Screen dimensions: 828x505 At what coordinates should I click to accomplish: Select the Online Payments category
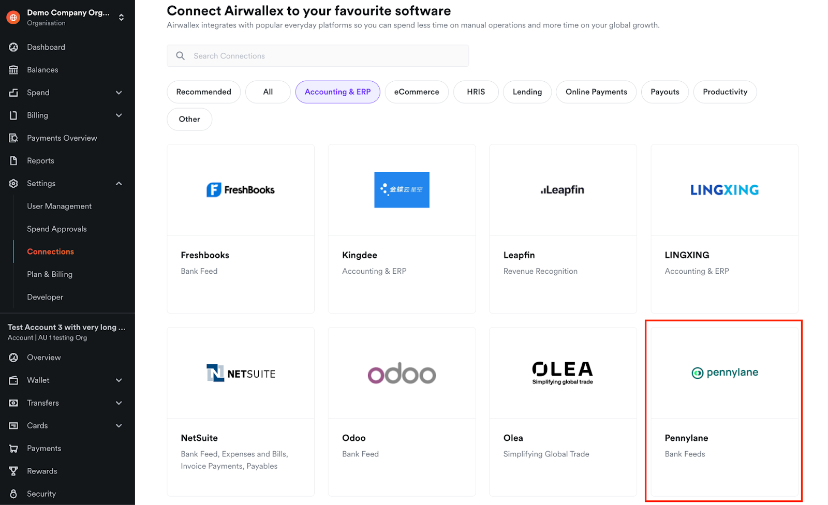click(596, 92)
